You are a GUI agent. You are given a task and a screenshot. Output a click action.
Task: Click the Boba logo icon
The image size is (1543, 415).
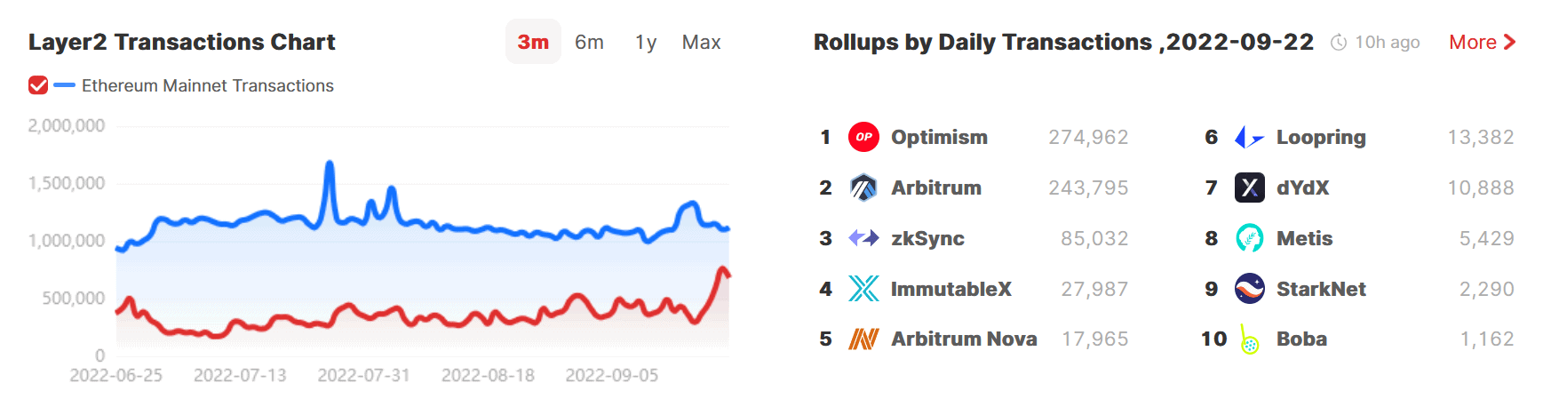pyautogui.click(x=1249, y=339)
